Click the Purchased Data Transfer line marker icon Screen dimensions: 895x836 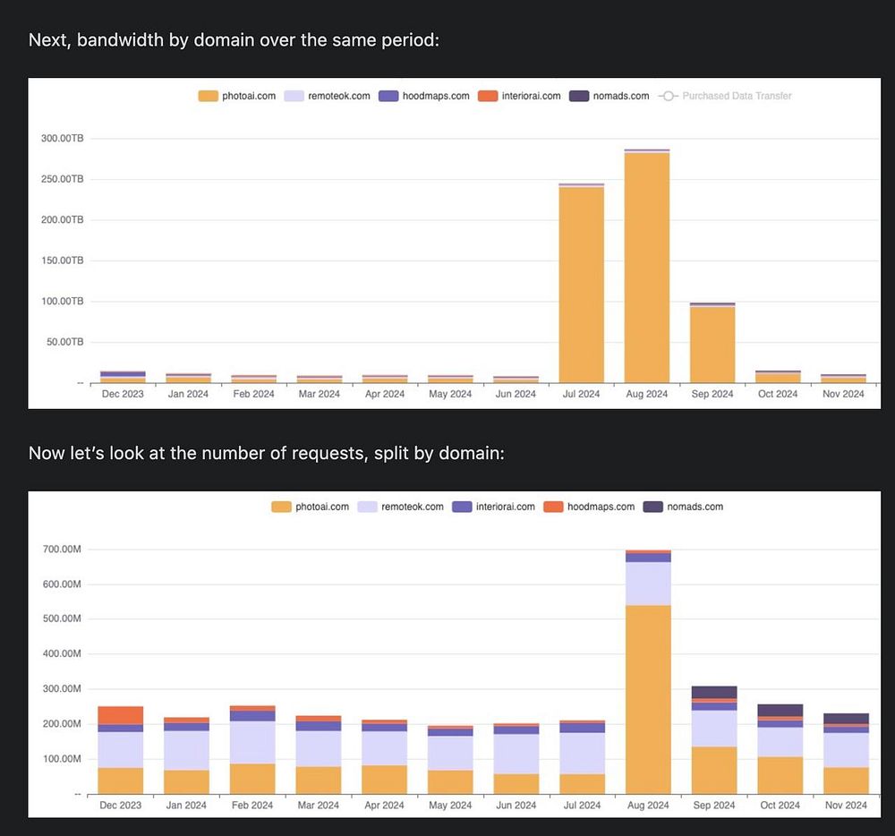click(668, 96)
